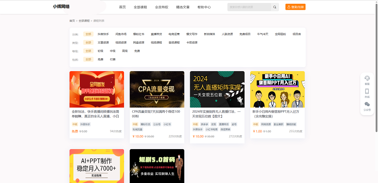The width and height of the screenshot is (378, 183).
Task: Select 全部 in the 等级 filter row
Action: pos(88,51)
